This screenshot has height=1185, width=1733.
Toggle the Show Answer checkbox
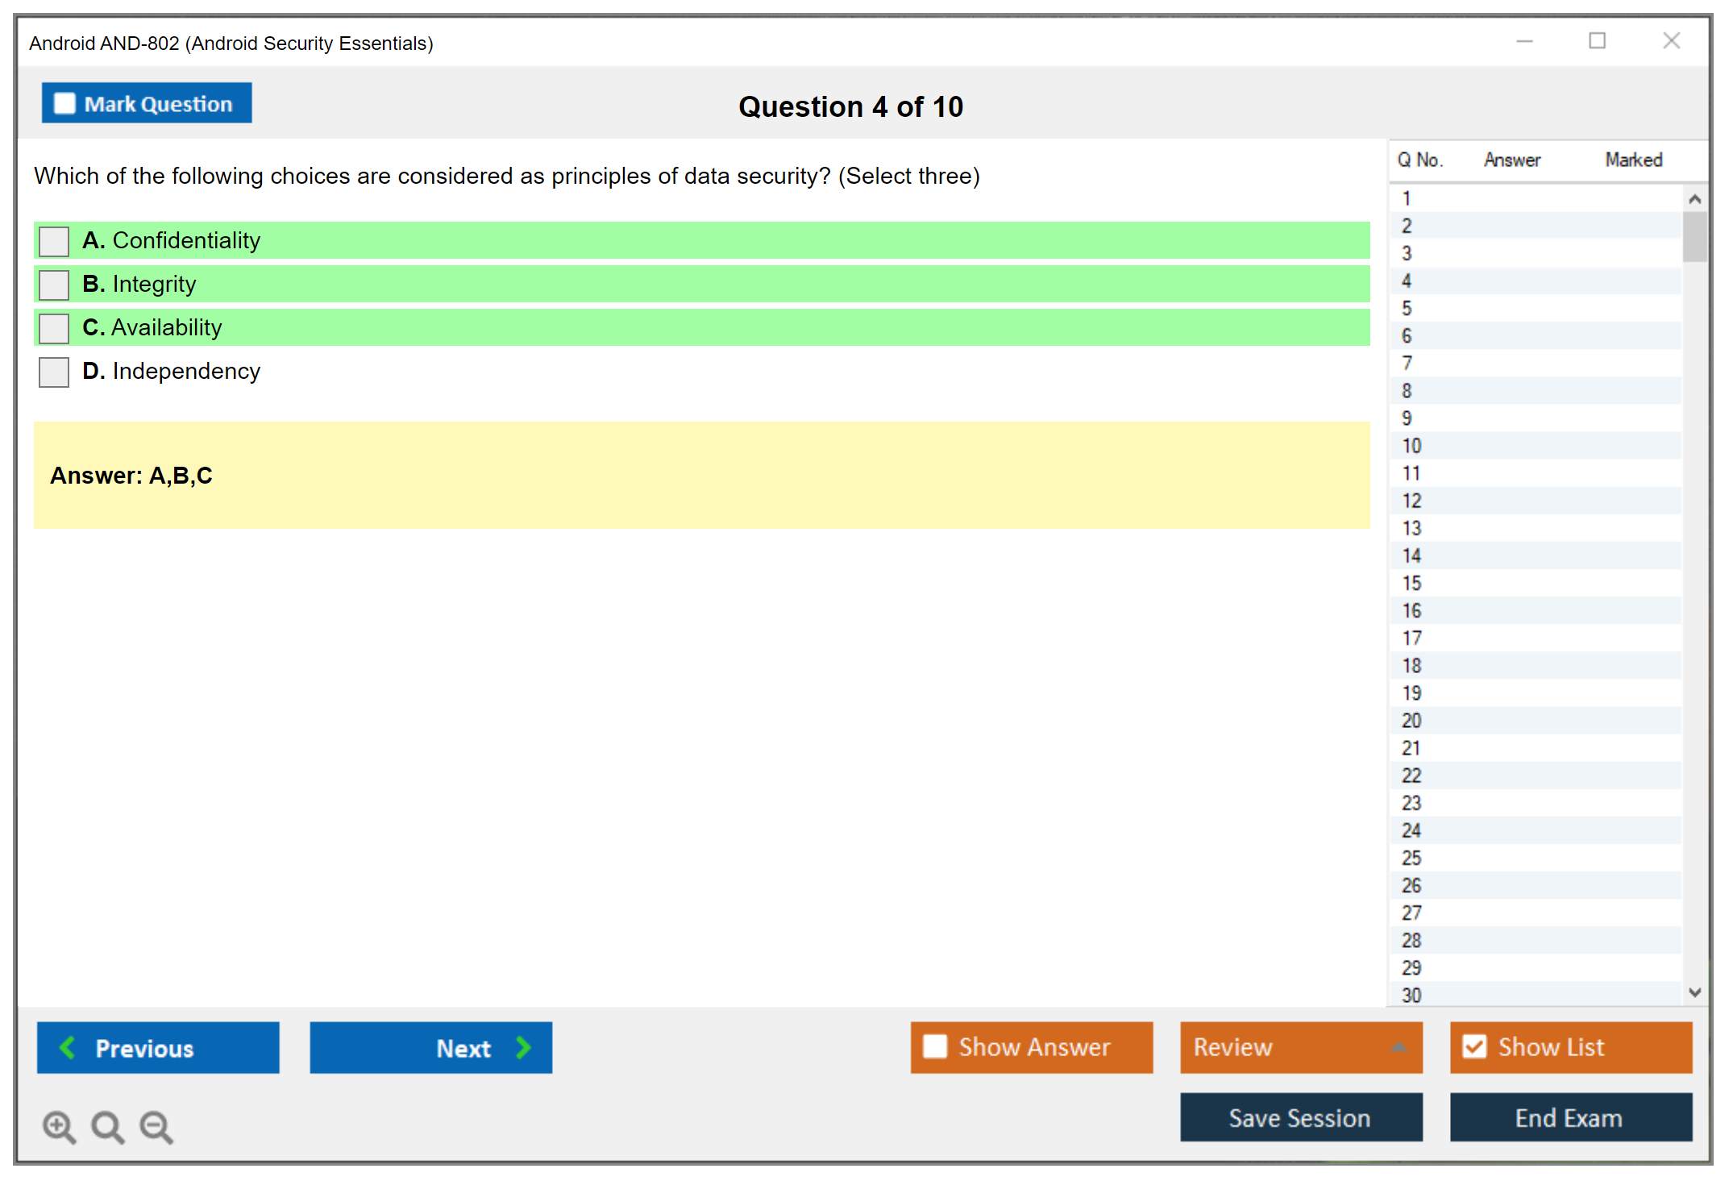(935, 1046)
